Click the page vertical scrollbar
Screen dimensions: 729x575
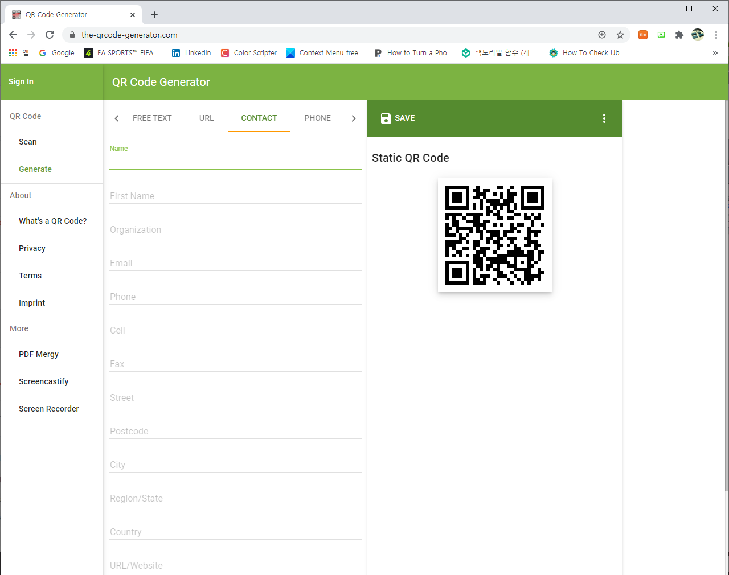click(726, 296)
